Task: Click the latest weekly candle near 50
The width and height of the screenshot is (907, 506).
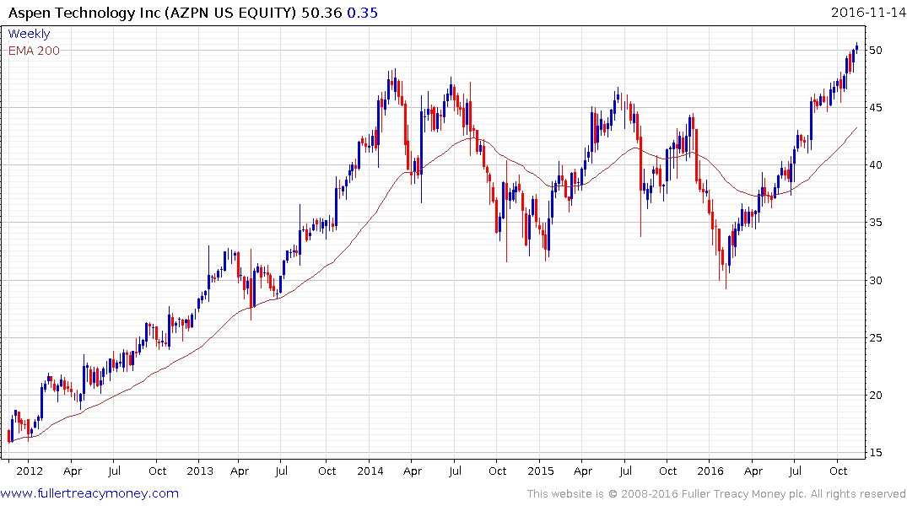Action: (x=856, y=47)
